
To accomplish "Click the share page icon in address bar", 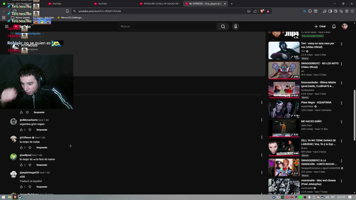I will pos(255,11).
